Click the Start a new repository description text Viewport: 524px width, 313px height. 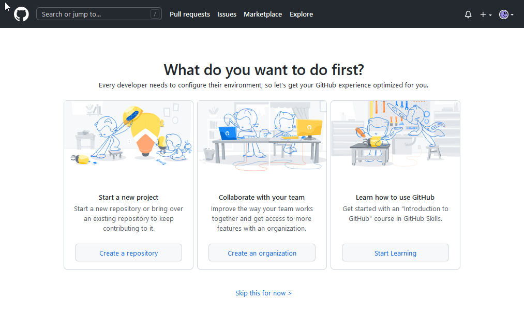pyautogui.click(x=128, y=219)
